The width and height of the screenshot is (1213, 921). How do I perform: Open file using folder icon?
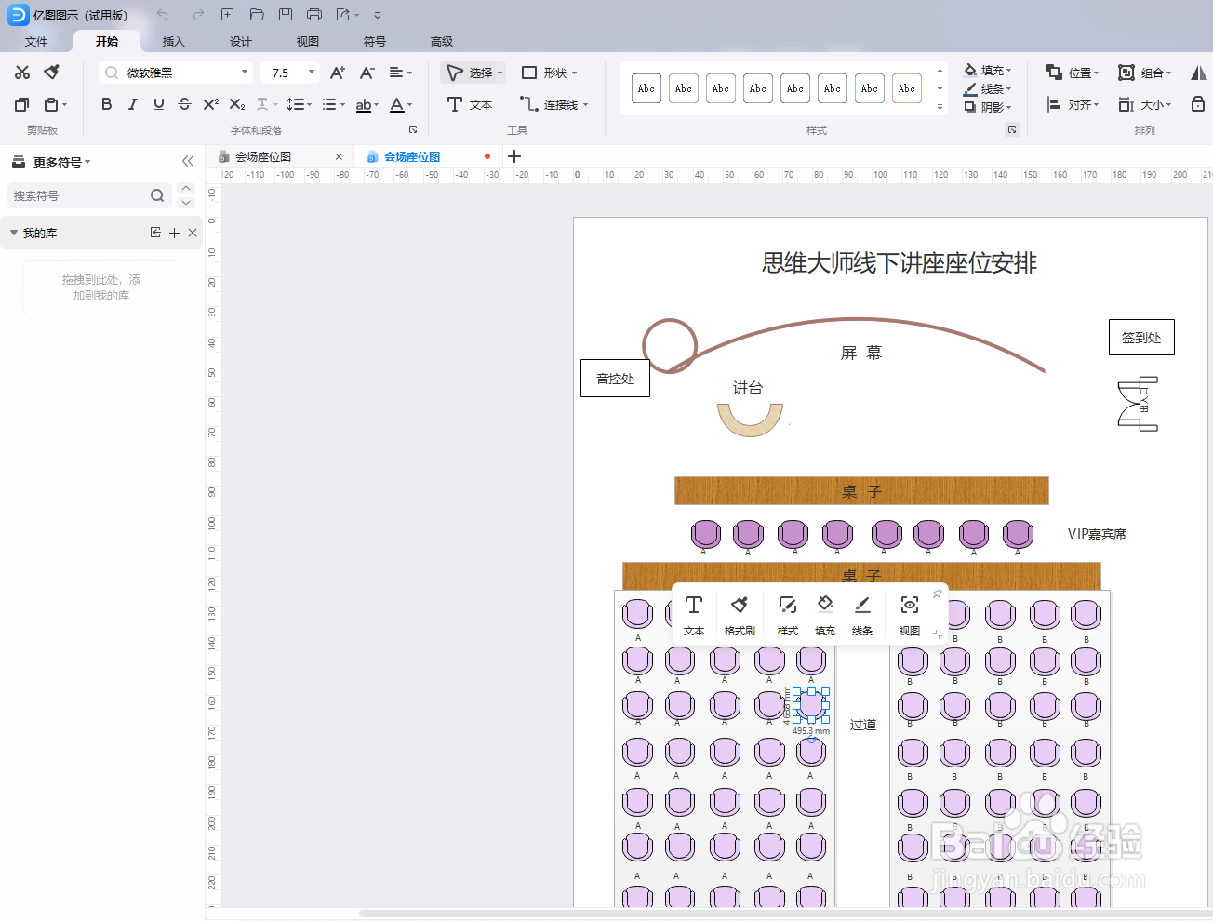(257, 15)
